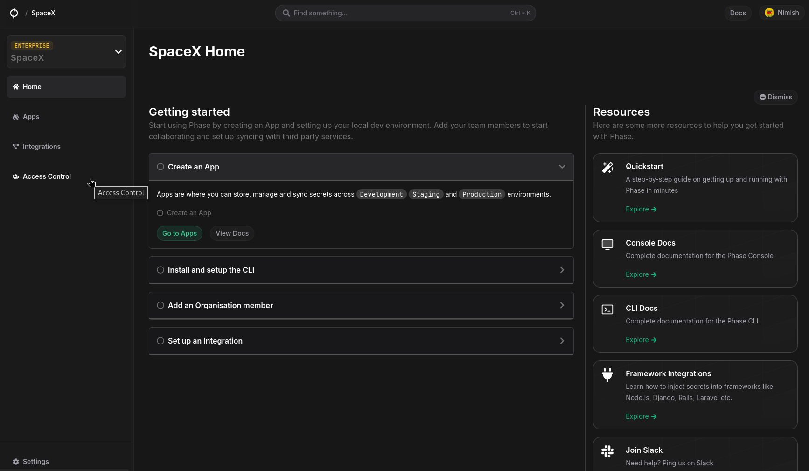Click the Framework Integrations Explore arrow icon

654,416
